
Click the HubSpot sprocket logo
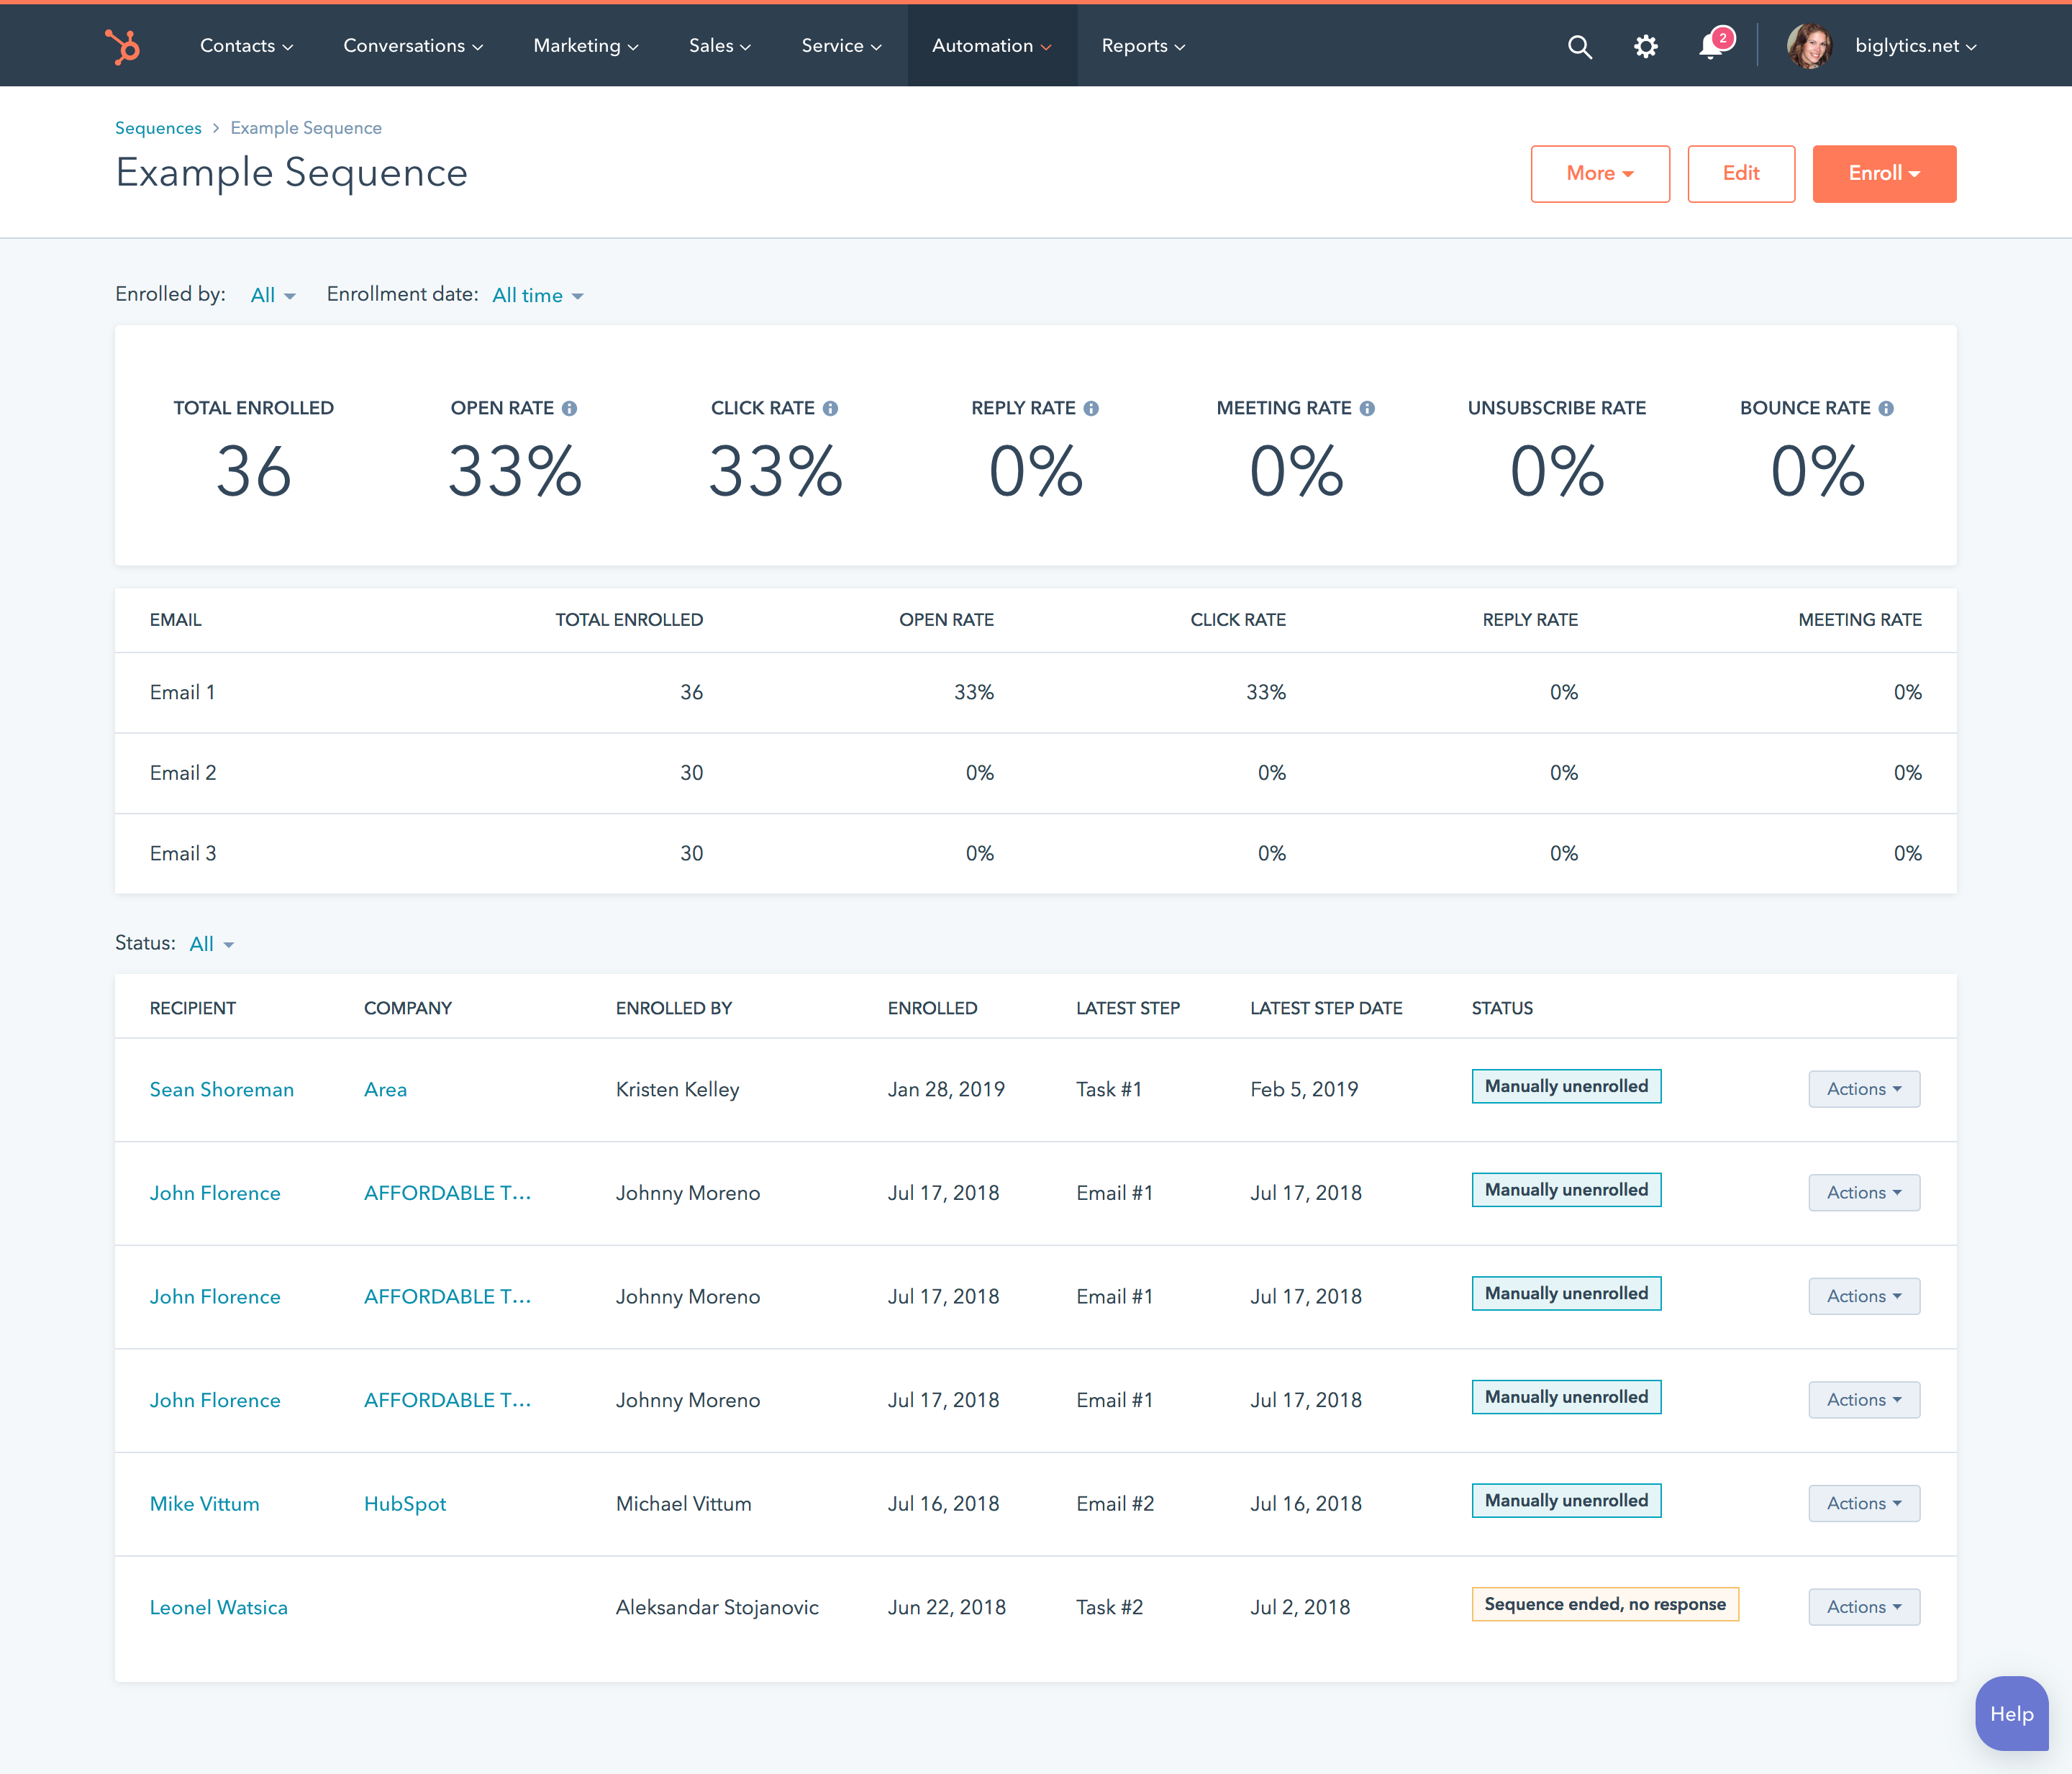(x=123, y=46)
